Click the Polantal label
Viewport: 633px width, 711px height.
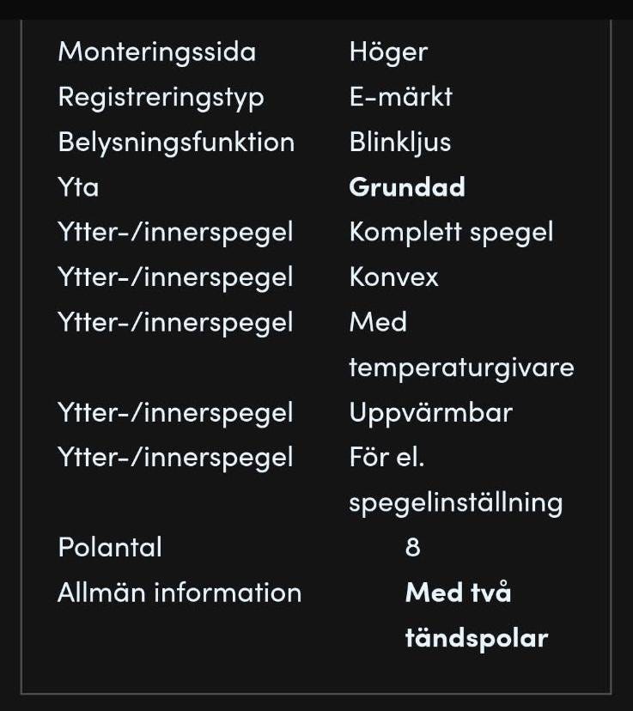[x=110, y=547]
